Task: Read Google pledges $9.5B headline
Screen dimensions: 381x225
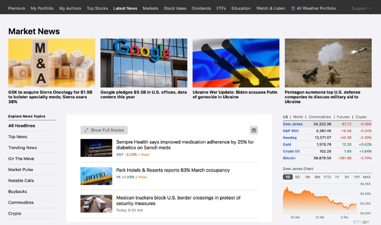Action: [143, 94]
